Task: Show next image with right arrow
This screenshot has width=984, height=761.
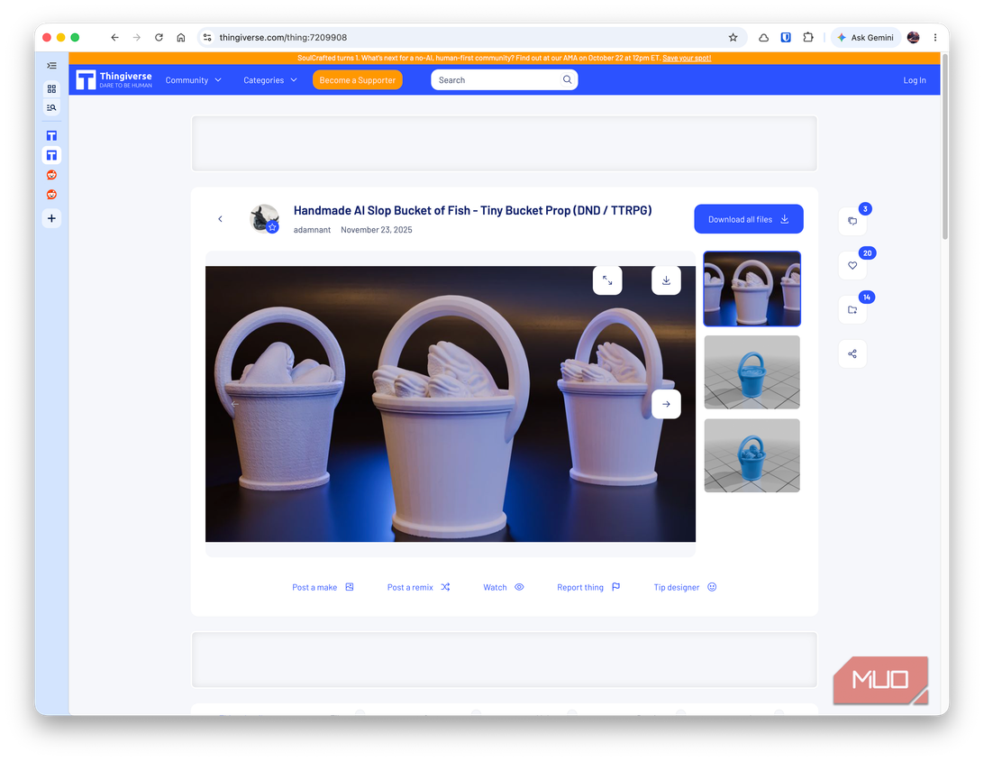Action: 666,404
